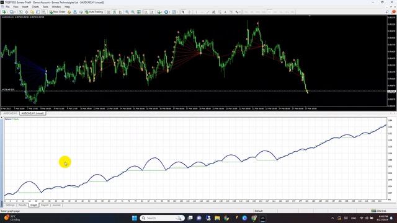Viewport: 397px width, 223px height.
Task: Select the crosshair tool
Action: pyautogui.click(x=189, y=12)
